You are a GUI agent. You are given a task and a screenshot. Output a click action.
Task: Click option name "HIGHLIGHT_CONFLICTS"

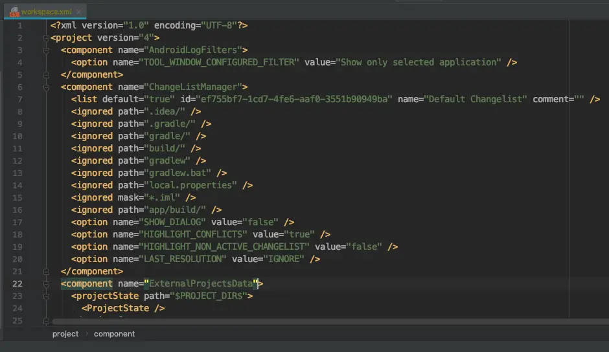pyautogui.click(x=193, y=234)
